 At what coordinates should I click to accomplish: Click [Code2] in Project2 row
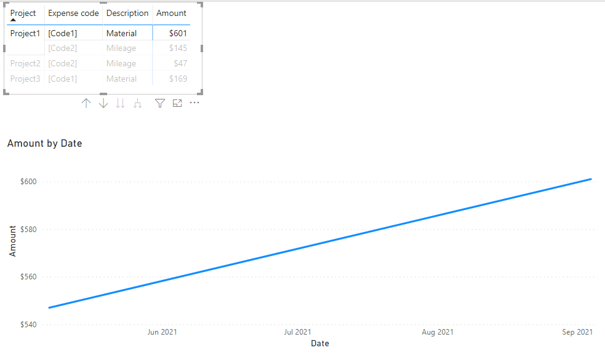pyautogui.click(x=63, y=63)
